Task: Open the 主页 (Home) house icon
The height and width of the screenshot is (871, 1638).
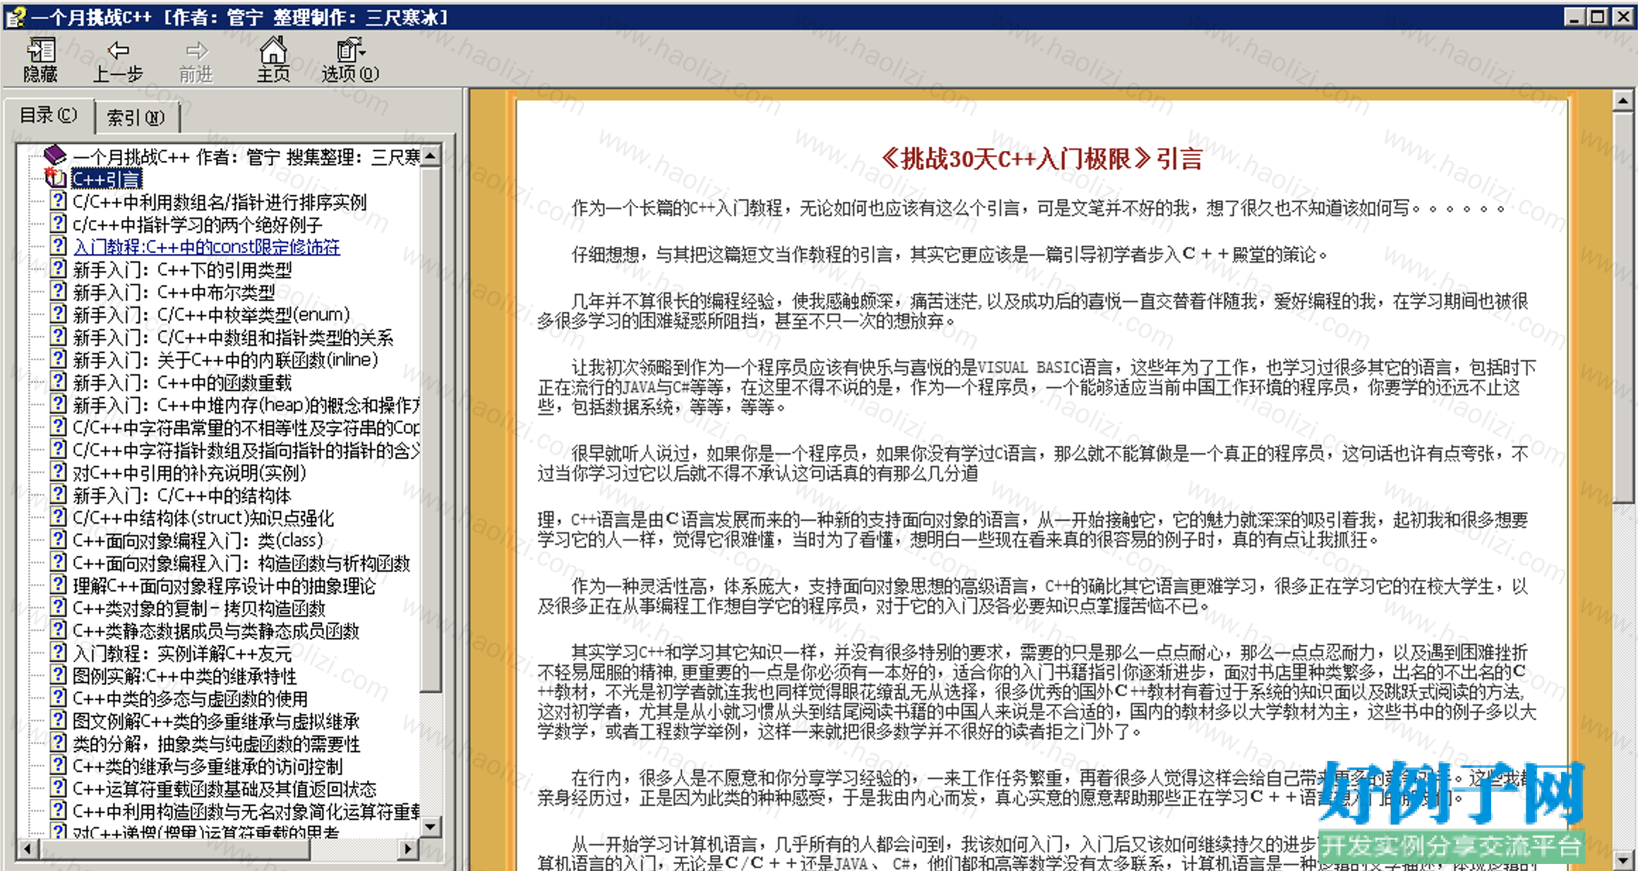Action: click(x=273, y=49)
